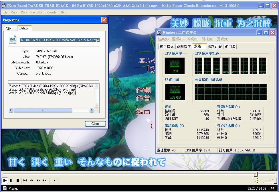Click the 'Video: MPEG4 Video (H264)' line

[x=51, y=86]
